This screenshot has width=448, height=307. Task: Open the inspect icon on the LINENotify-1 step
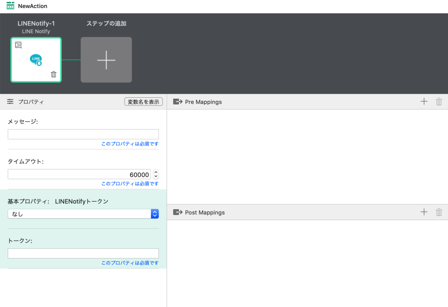[18, 45]
